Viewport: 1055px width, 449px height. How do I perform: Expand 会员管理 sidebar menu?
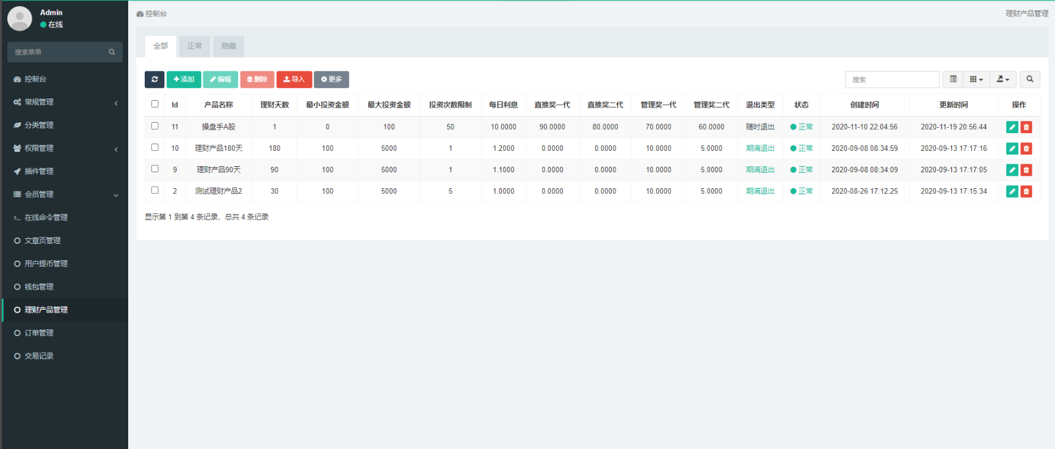[64, 194]
